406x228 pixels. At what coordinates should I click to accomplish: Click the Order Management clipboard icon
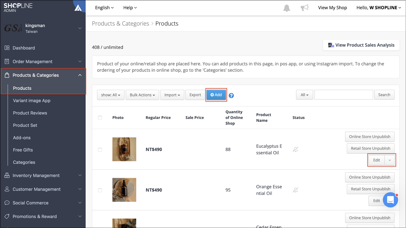click(x=7, y=61)
